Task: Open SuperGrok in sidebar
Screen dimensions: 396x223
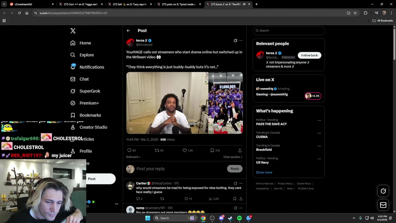Action: pyautogui.click(x=85, y=91)
